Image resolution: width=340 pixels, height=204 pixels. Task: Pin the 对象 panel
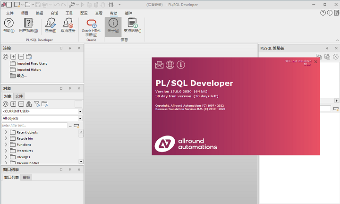(x=70, y=88)
